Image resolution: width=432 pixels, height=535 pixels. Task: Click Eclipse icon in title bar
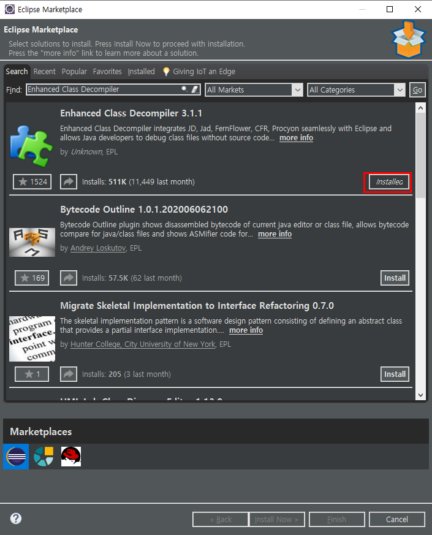(x=10, y=9)
